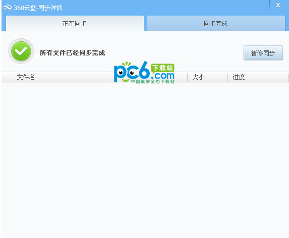Sort list by 文件名 column header

26,77
